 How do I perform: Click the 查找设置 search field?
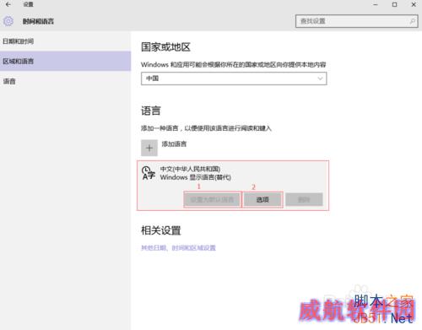357,21
